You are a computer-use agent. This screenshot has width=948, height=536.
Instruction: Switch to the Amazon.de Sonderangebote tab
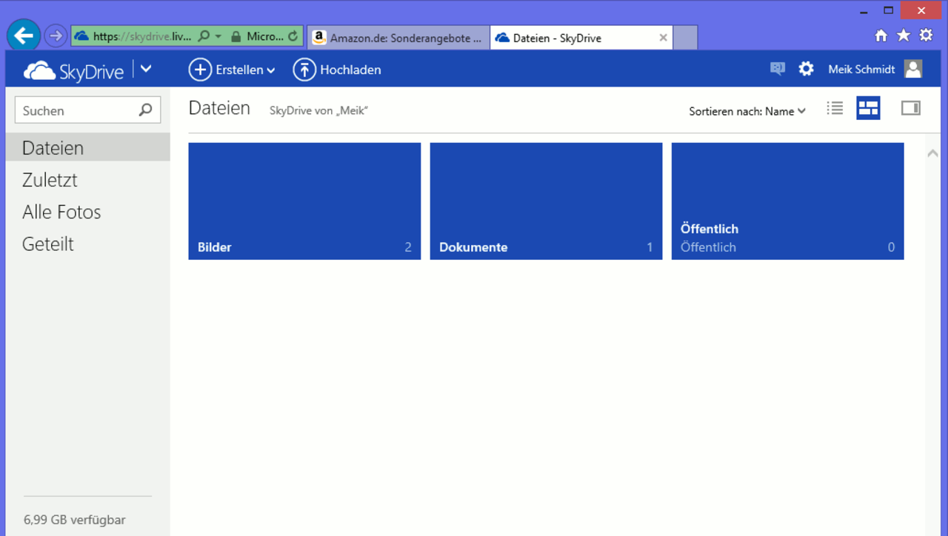click(x=398, y=38)
